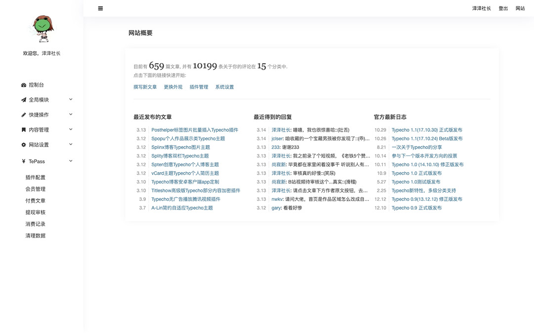Open article Posthelper标签图片批量插入Typecho插件

coord(194,130)
